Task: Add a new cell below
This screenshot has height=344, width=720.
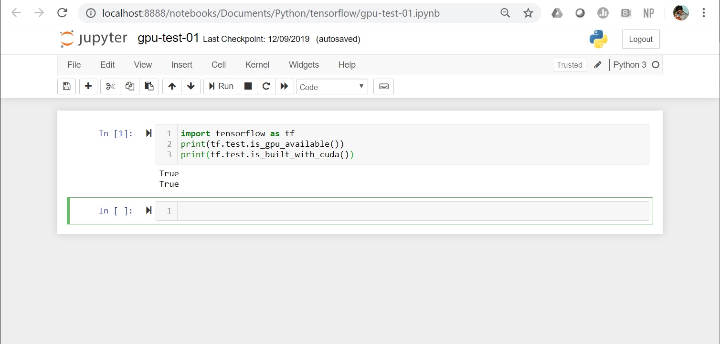Action: point(88,86)
